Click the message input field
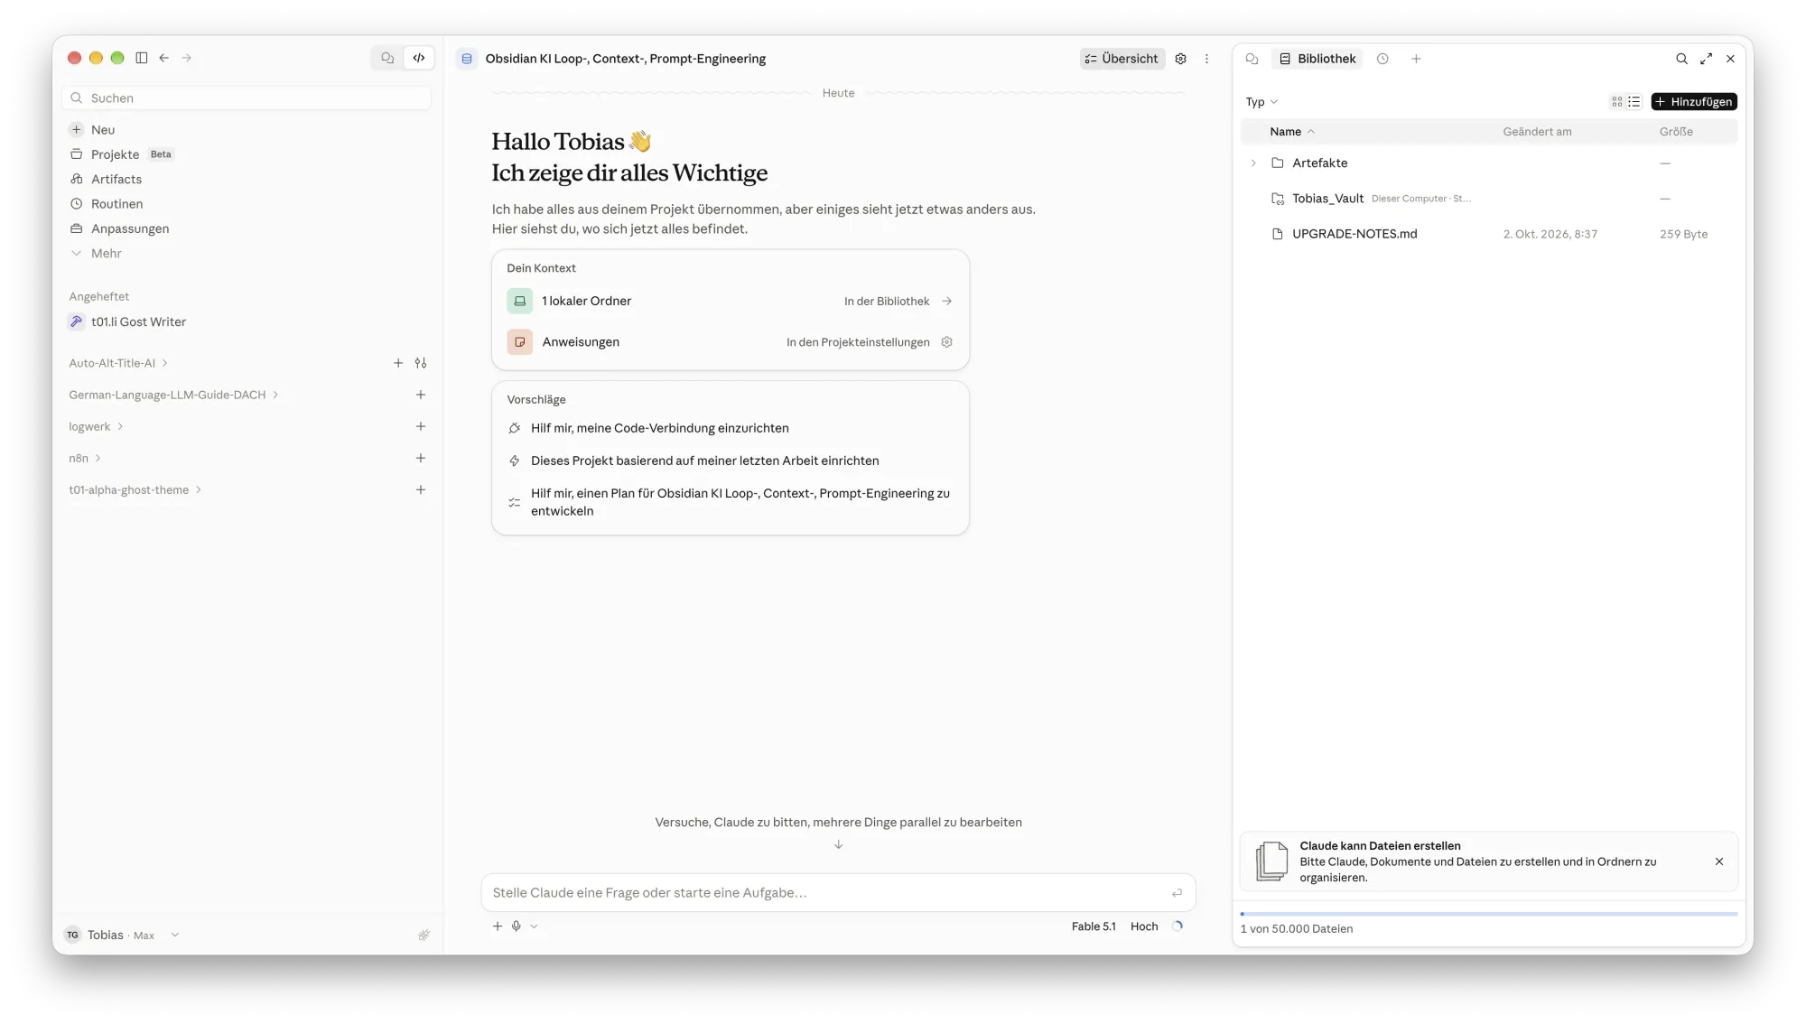The image size is (1806, 1024). 838,892
